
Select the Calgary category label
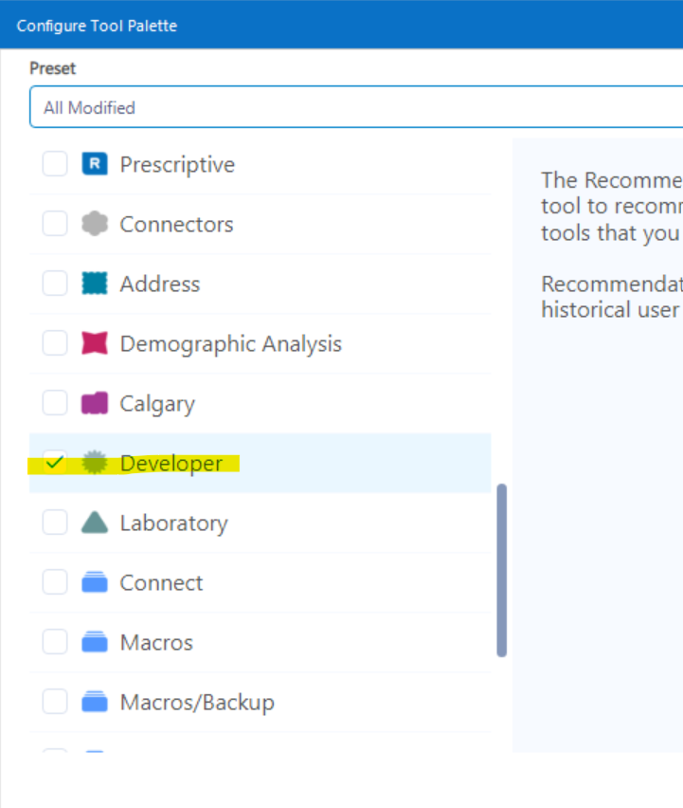click(157, 403)
